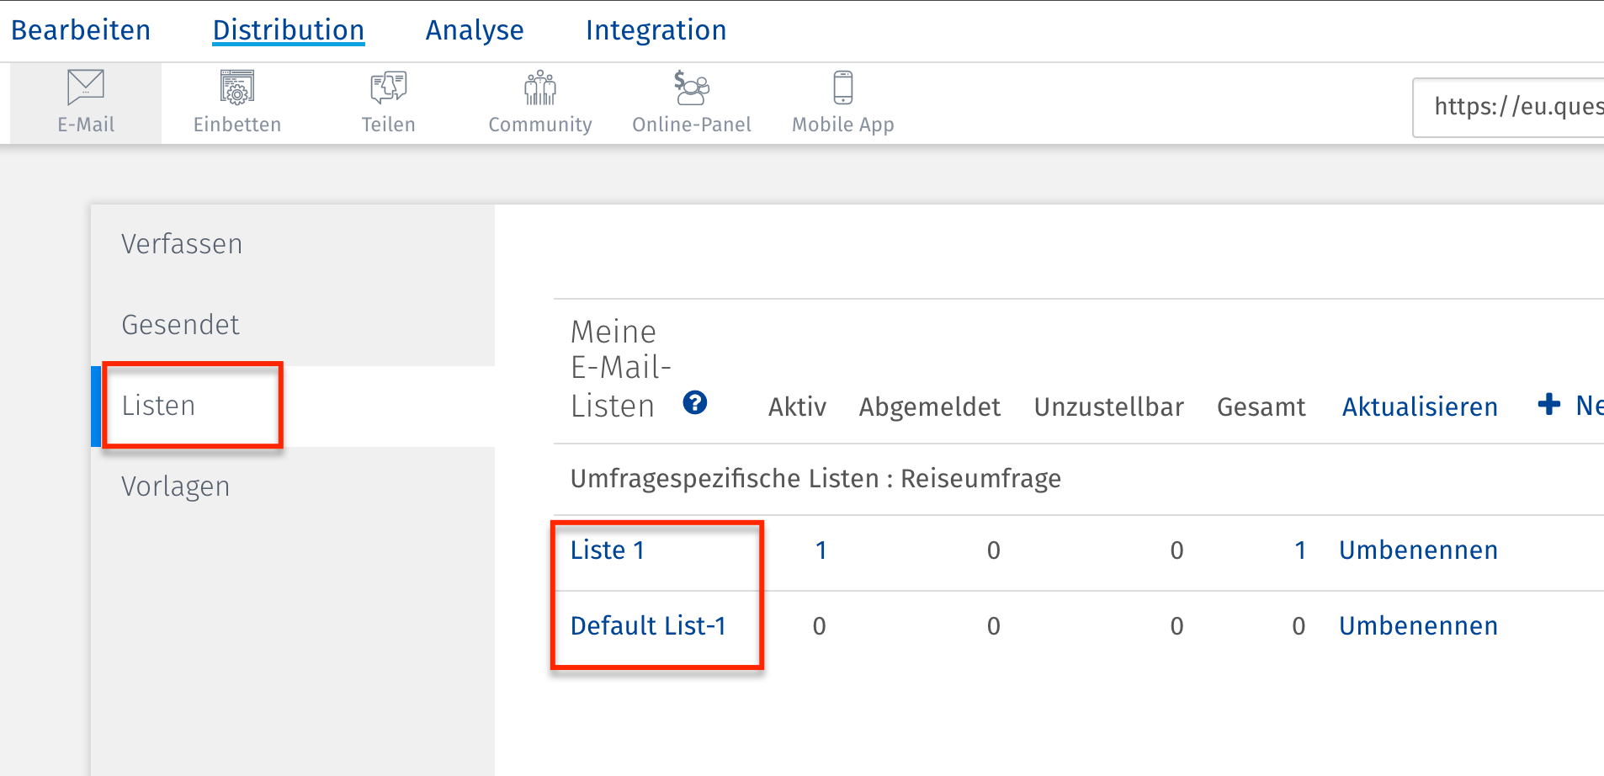Click the E-Mail envelope icon

(x=86, y=87)
